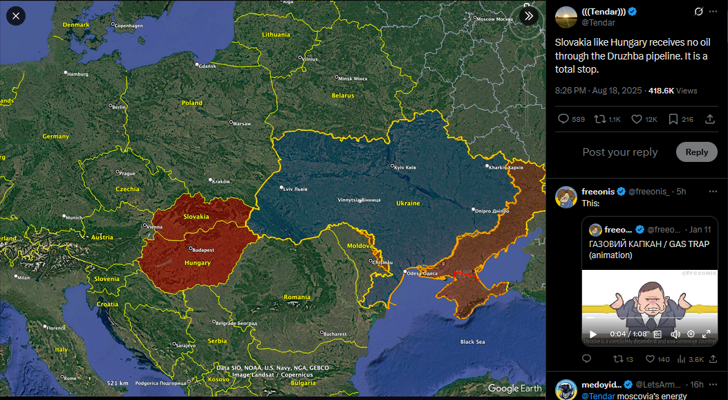Close the image viewer with X button
Screen dimensions: 728x400
(x=16, y=16)
